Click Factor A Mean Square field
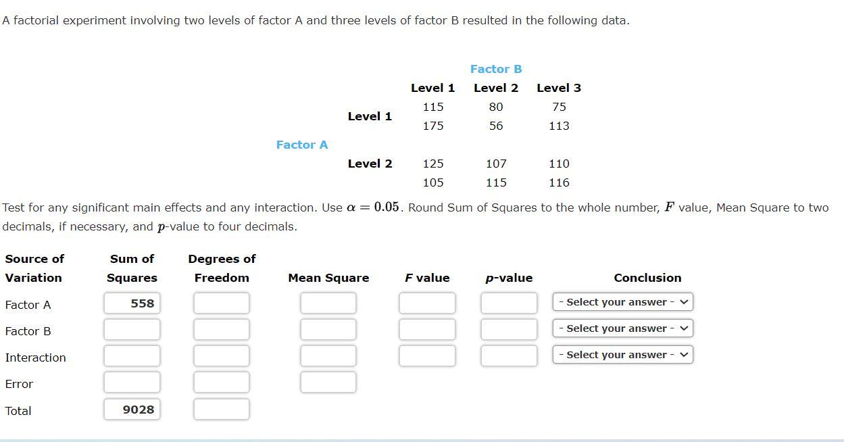Screen dimensions: 844x442 (328, 303)
